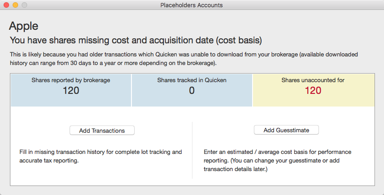Click the paragraph about brokerage download history
The image size is (384, 195).
pyautogui.click(x=184, y=58)
